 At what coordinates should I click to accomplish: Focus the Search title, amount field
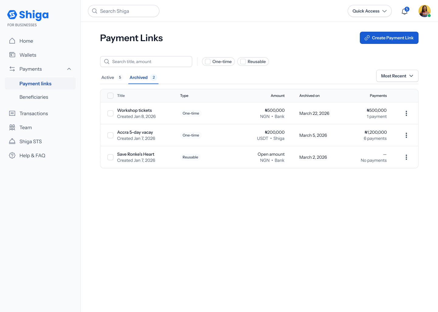pyautogui.click(x=146, y=62)
